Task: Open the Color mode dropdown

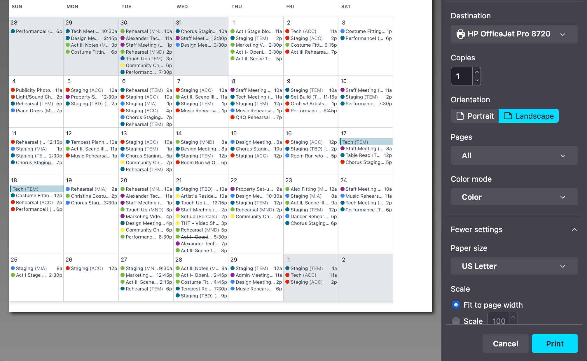Action: click(514, 197)
